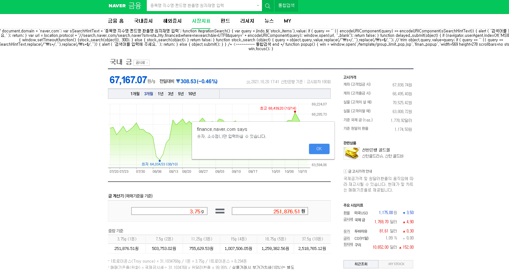Open the 국내증시 menu
509x275 pixels.
(x=143, y=21)
